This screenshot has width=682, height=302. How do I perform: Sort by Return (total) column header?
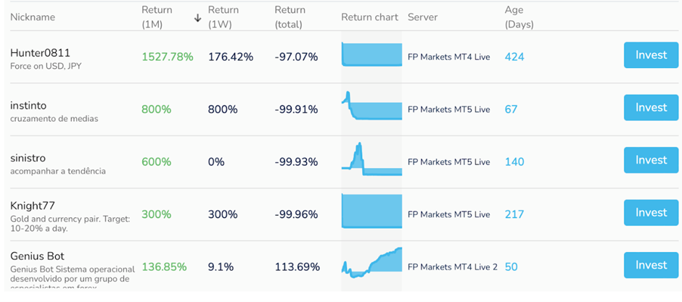[290, 17]
